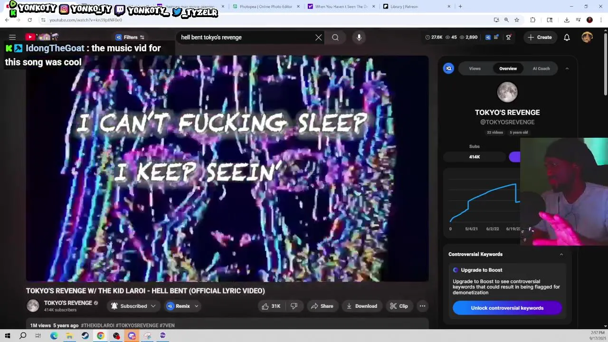Open the Subscribed notification dropdown
Screen dimensions: 608x342
pyautogui.click(x=133, y=306)
